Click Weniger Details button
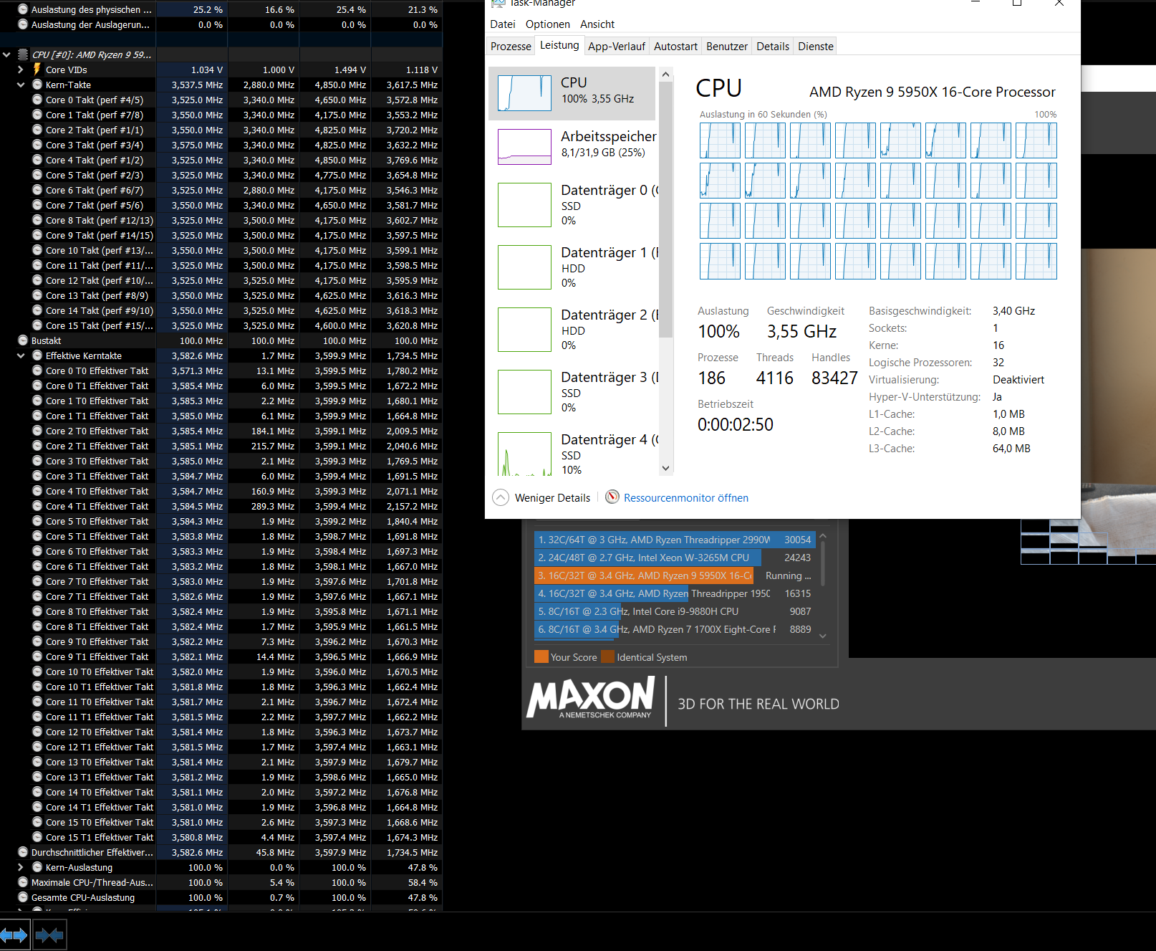Viewport: 1156px width, 951px height. (x=541, y=497)
